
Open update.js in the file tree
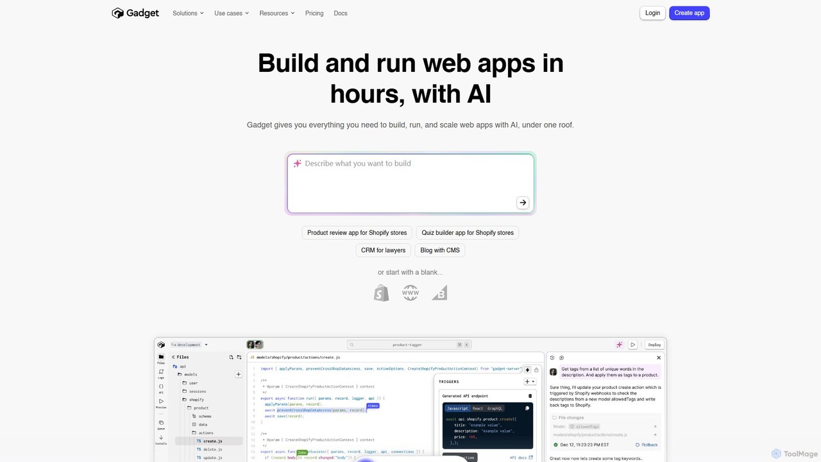(209, 458)
